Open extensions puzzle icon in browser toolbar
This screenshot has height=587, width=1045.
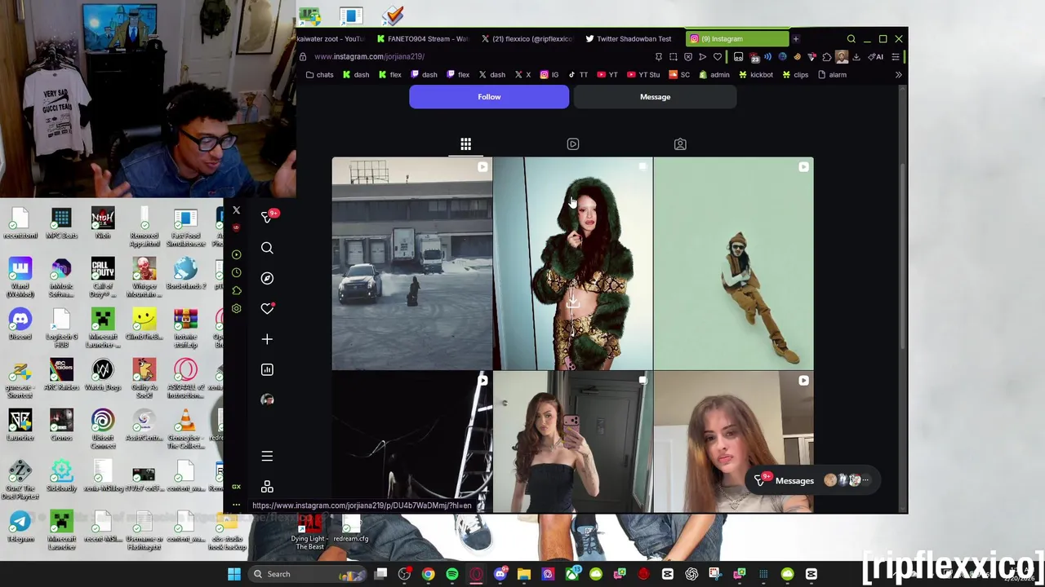point(826,57)
